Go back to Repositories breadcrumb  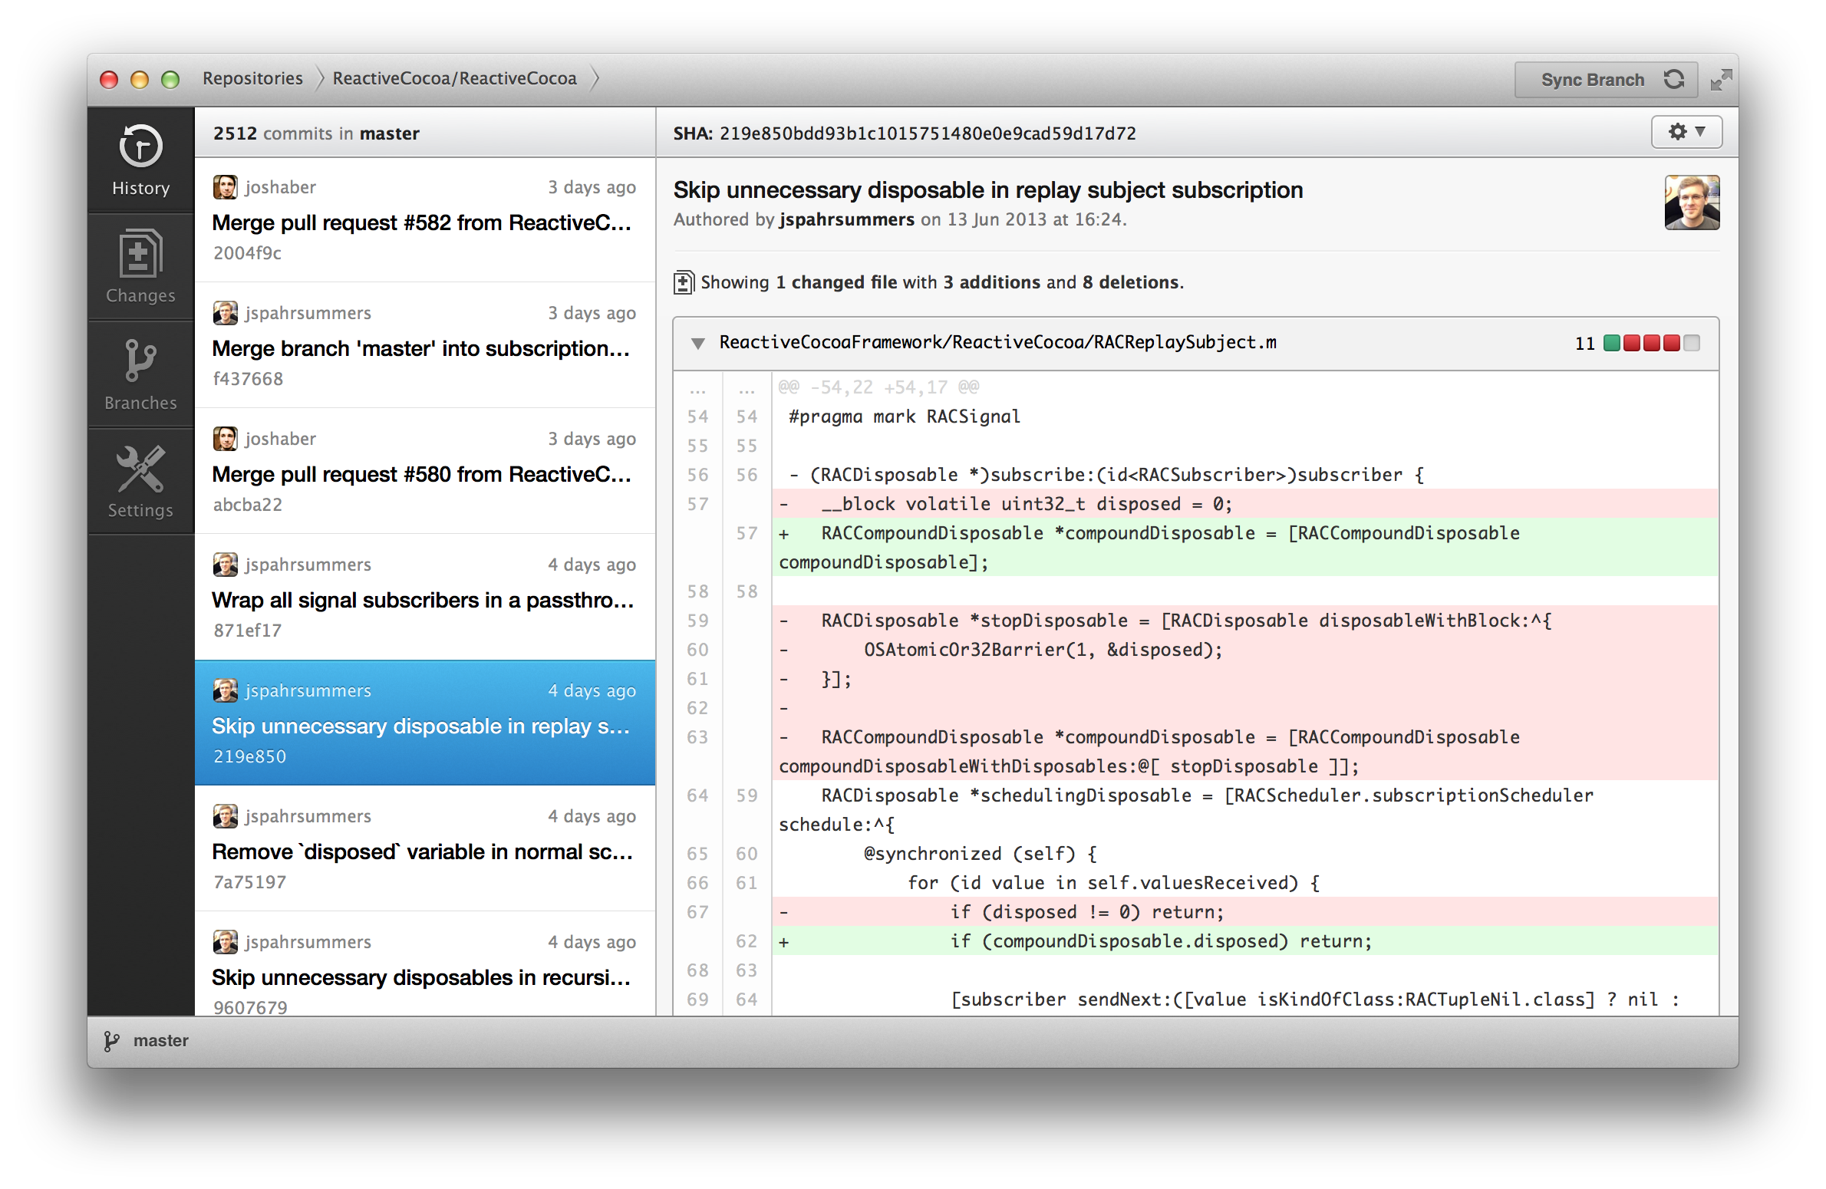[252, 78]
